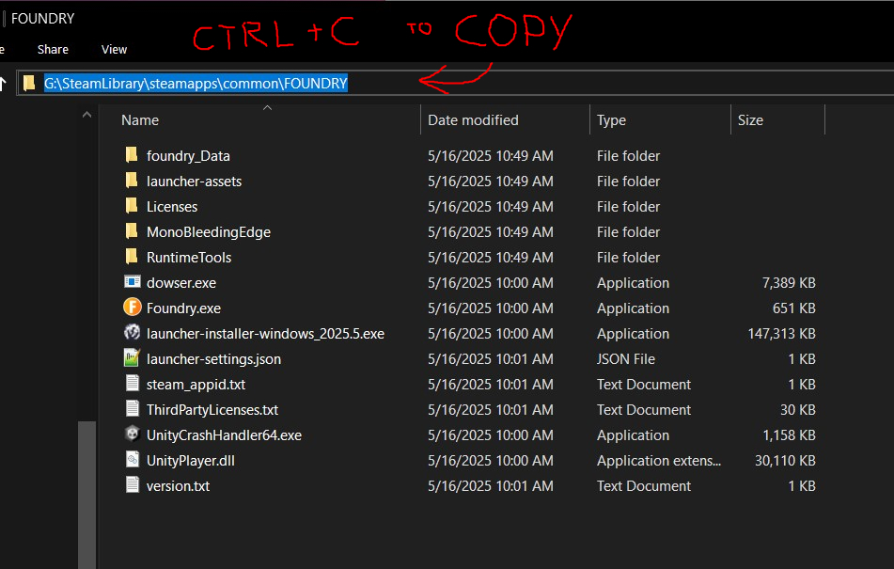Image resolution: width=894 pixels, height=569 pixels.
Task: Open the View ribbon tab
Action: tap(114, 50)
